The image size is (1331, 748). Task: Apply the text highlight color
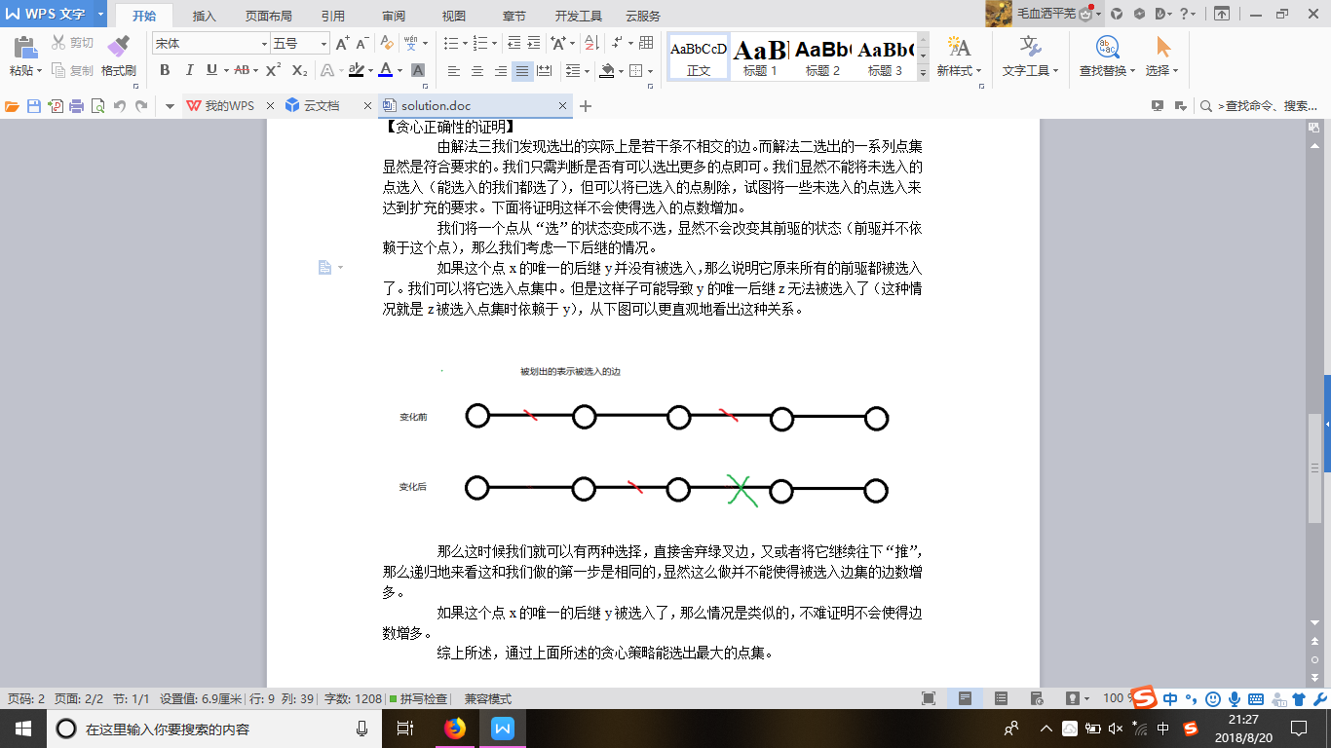356,70
